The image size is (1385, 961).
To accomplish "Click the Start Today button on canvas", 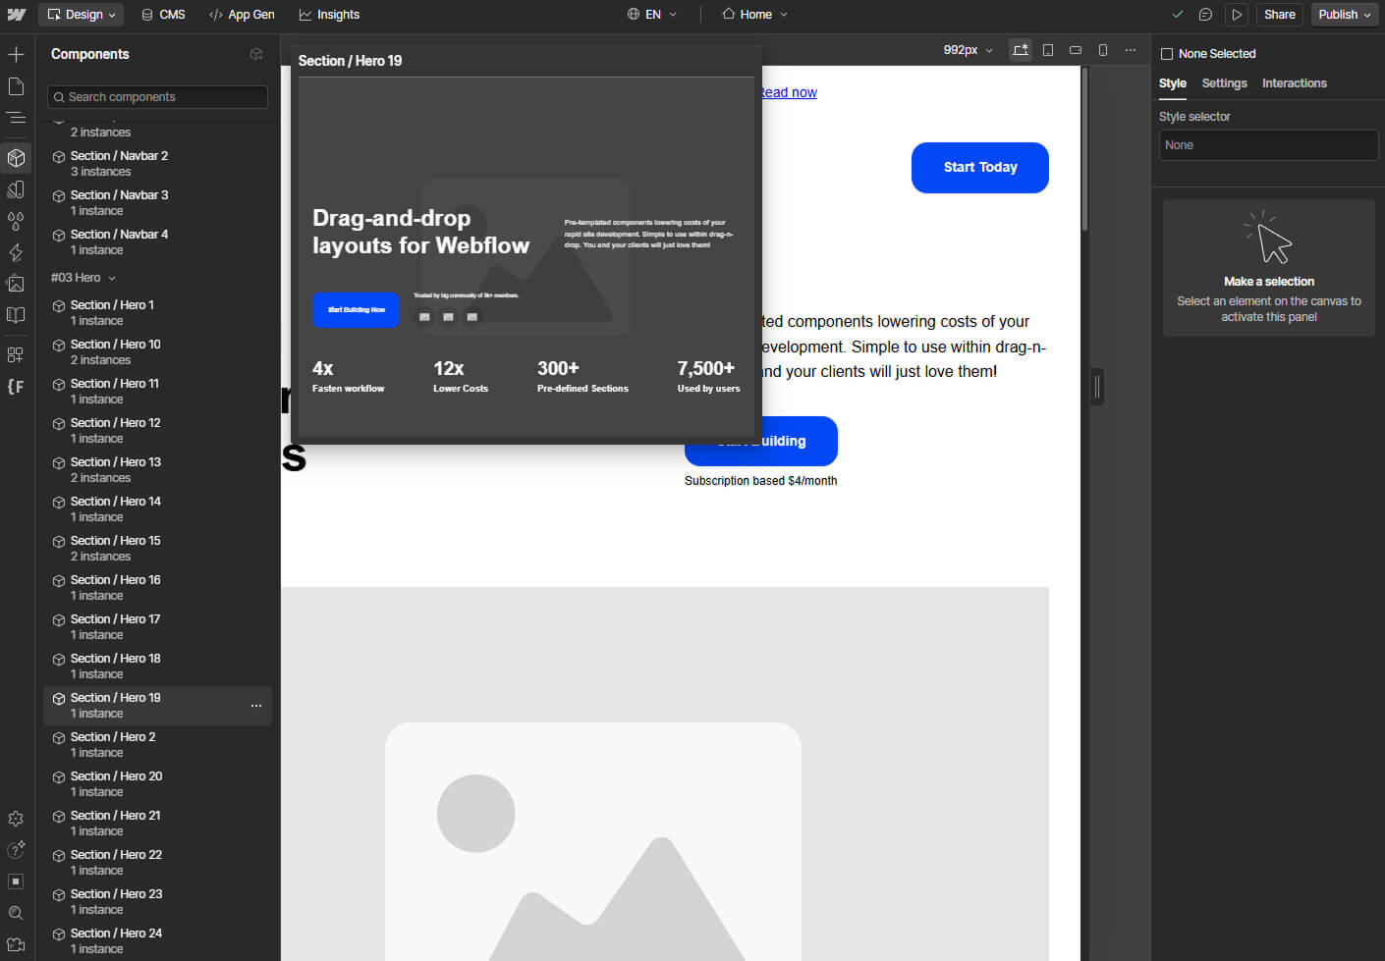I will [980, 168].
